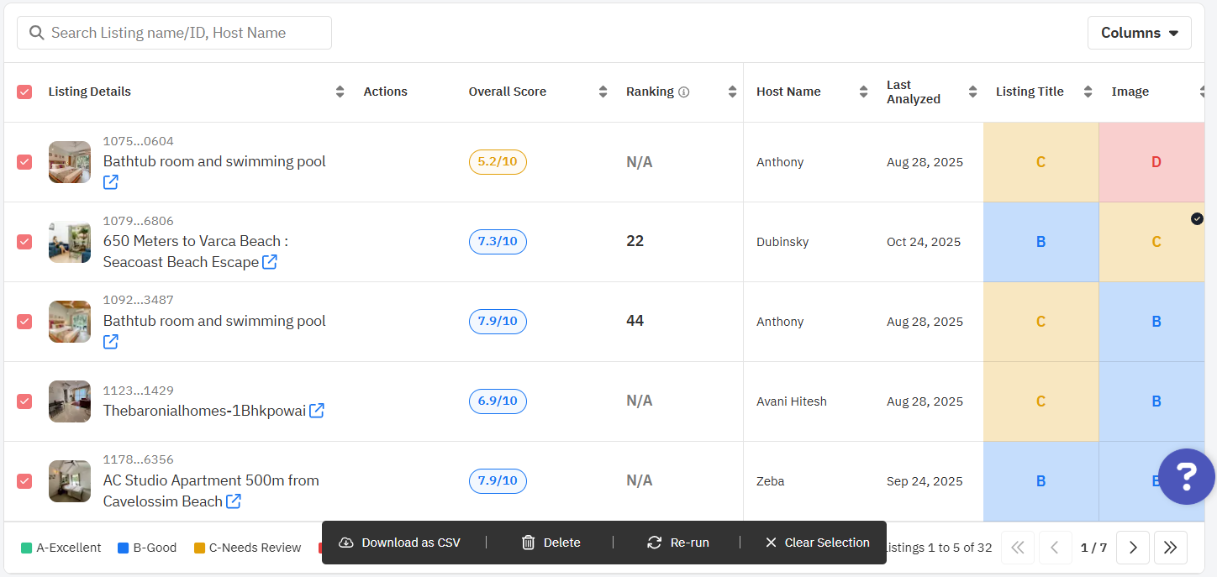1217x577 pixels.
Task: Uncheck the Thebaronialhomes-1Bhkpowai row checkbox
Action: [24, 401]
